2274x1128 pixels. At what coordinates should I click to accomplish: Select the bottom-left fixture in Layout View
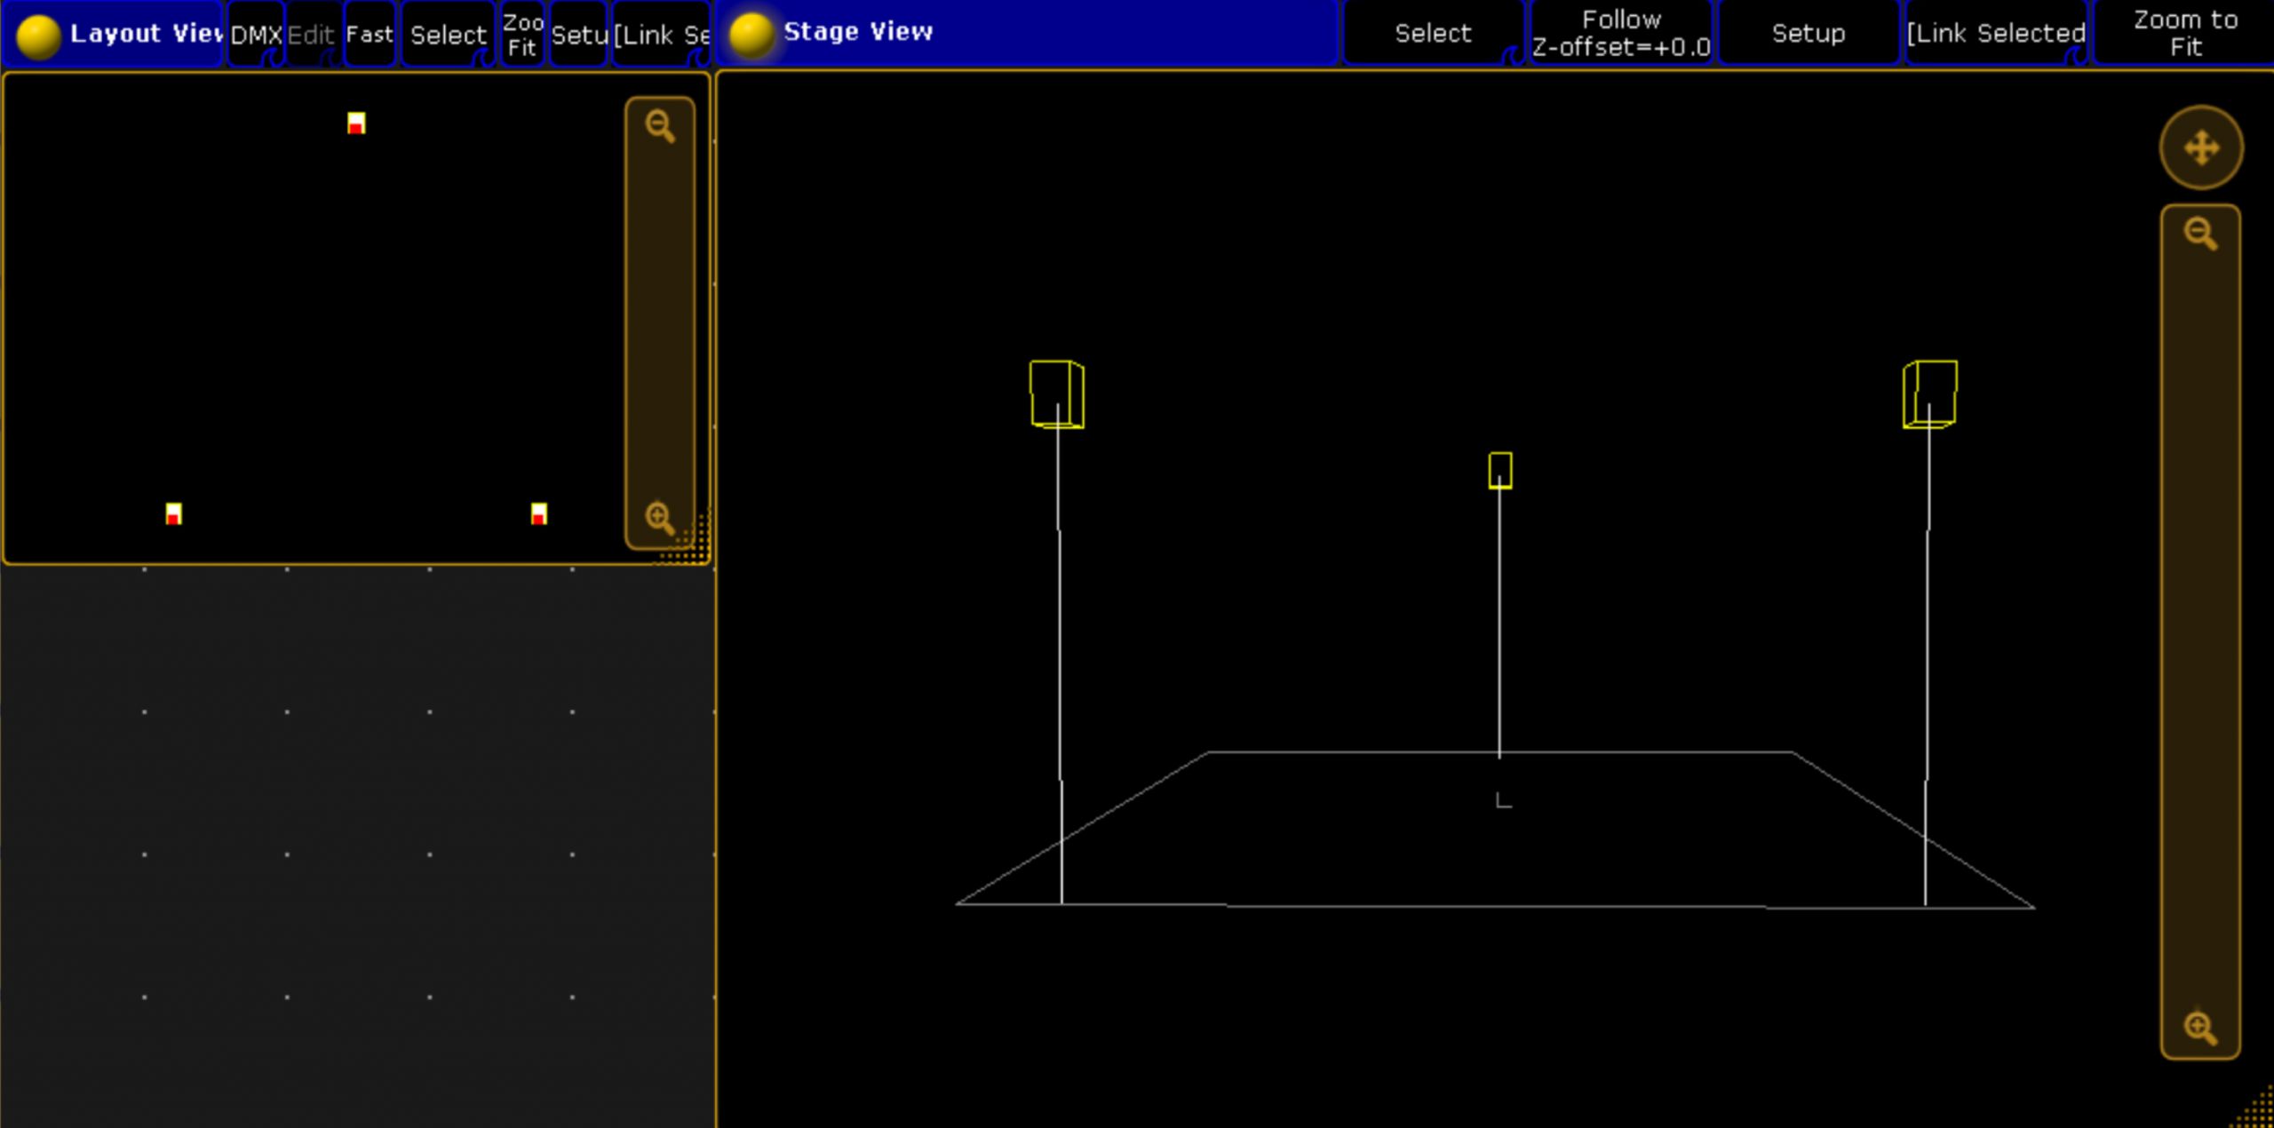coord(174,513)
